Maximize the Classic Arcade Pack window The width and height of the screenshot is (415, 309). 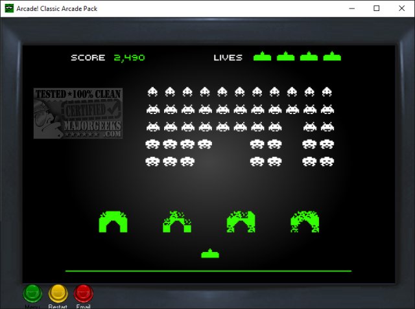(x=376, y=8)
